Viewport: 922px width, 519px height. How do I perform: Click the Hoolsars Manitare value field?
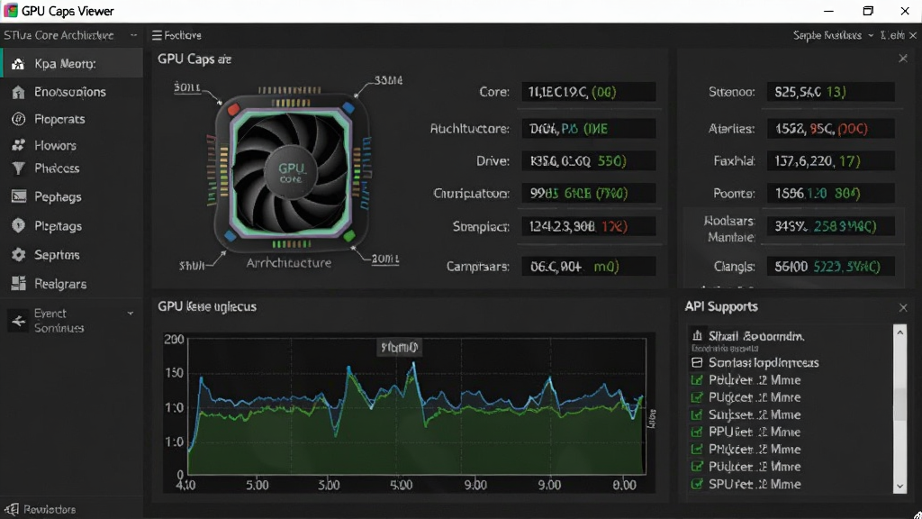click(x=831, y=226)
